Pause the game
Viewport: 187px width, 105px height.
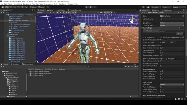click(x=91, y=7)
